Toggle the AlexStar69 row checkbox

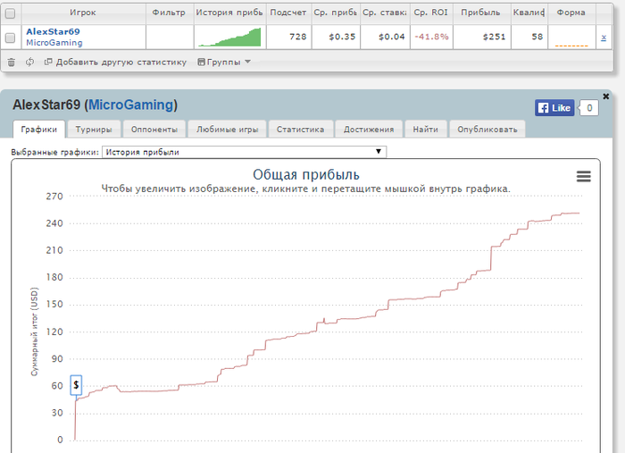tap(11, 38)
